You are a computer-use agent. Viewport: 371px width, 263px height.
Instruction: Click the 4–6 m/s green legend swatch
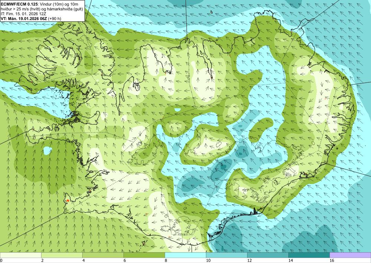pos(103,255)
